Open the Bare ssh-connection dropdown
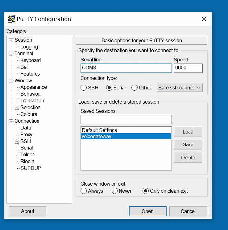This screenshot has height=230, width=228. [x=180, y=88]
